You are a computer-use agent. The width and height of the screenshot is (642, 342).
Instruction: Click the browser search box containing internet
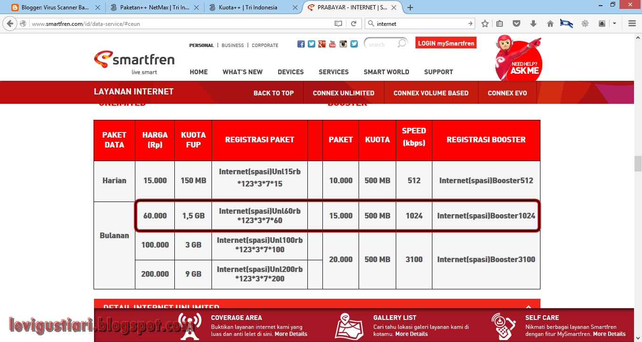[421, 23]
